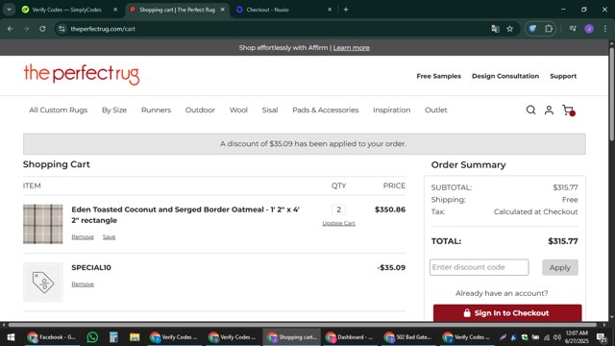Switch to Verify Codes — SimplyCodes tab
Image resolution: width=615 pixels, height=346 pixels.
tap(66, 10)
